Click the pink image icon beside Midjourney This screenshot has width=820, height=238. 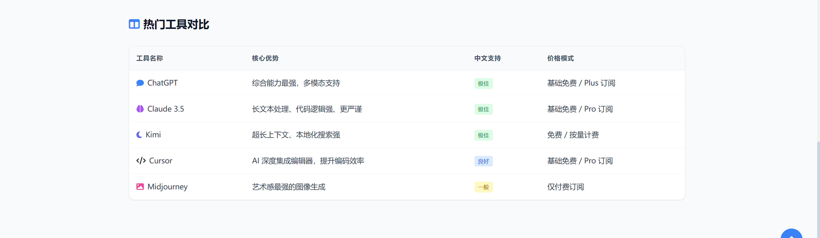[x=140, y=187]
